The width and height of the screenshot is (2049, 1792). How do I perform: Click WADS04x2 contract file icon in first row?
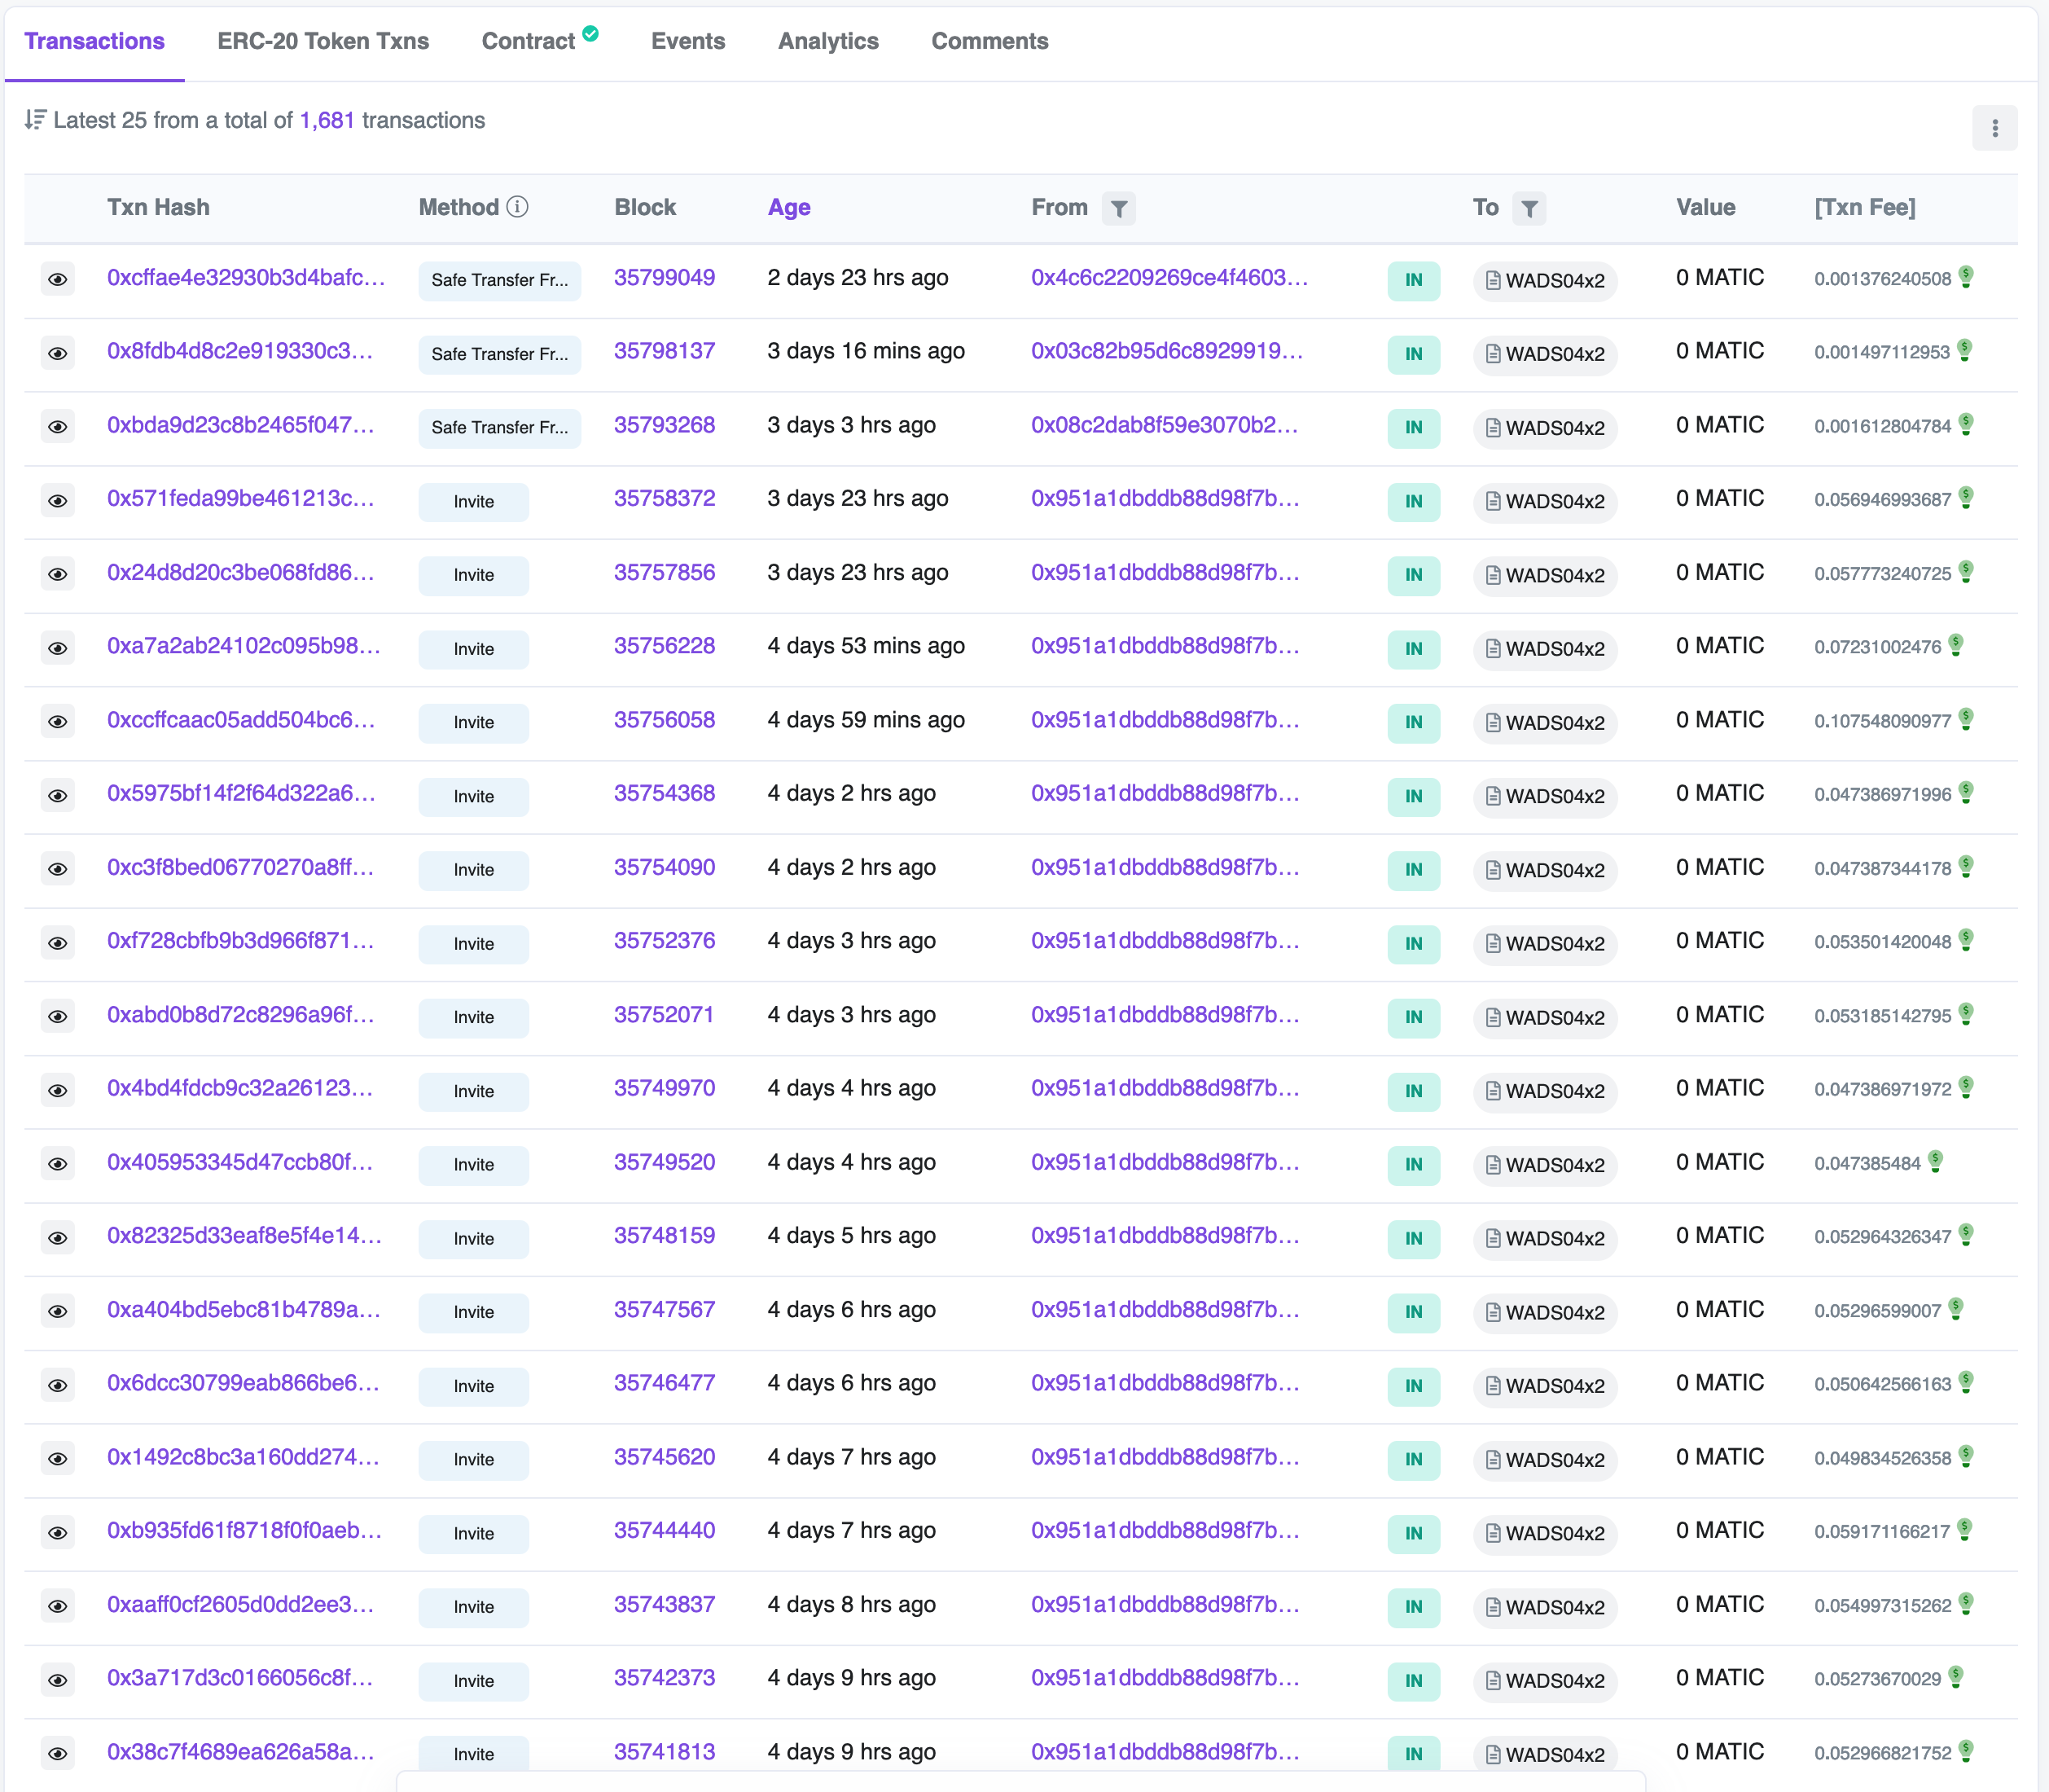click(1492, 280)
